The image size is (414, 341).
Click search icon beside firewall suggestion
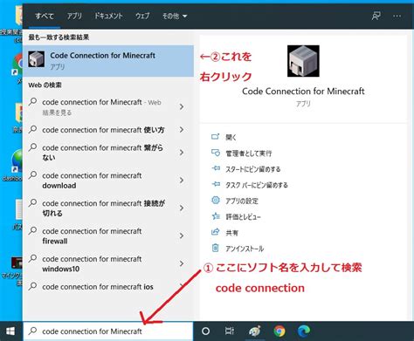[x=32, y=230]
